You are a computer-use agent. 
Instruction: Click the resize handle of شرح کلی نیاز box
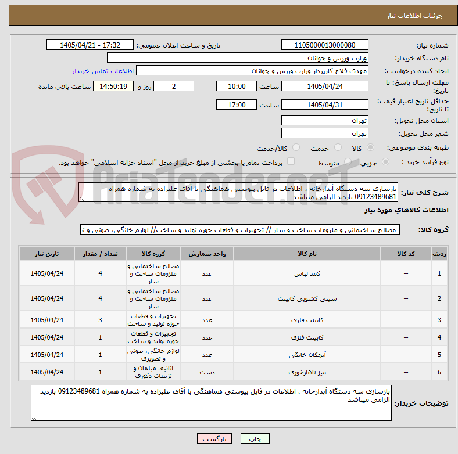pos(81,199)
